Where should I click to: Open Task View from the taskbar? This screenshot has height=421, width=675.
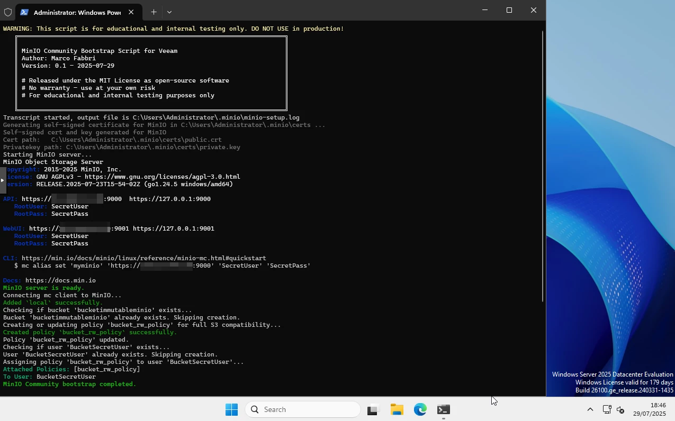click(373, 409)
